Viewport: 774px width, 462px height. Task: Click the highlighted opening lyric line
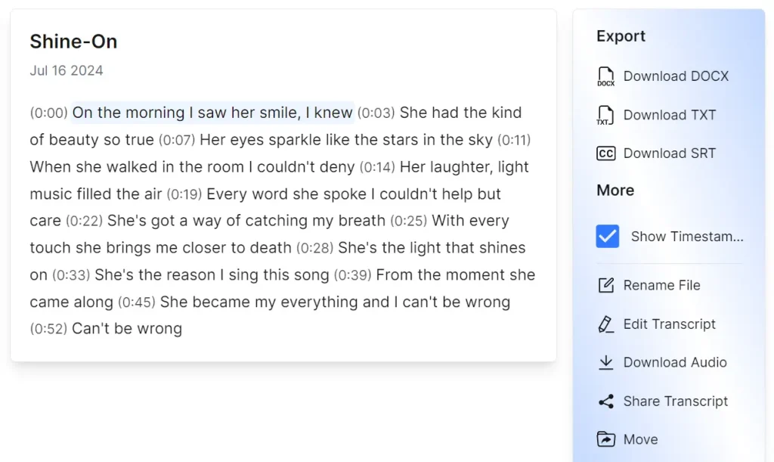tap(212, 112)
